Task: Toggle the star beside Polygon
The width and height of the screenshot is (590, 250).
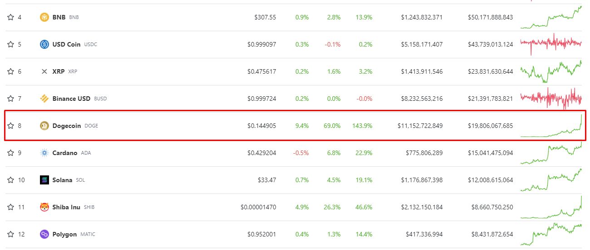Action: coord(10,234)
